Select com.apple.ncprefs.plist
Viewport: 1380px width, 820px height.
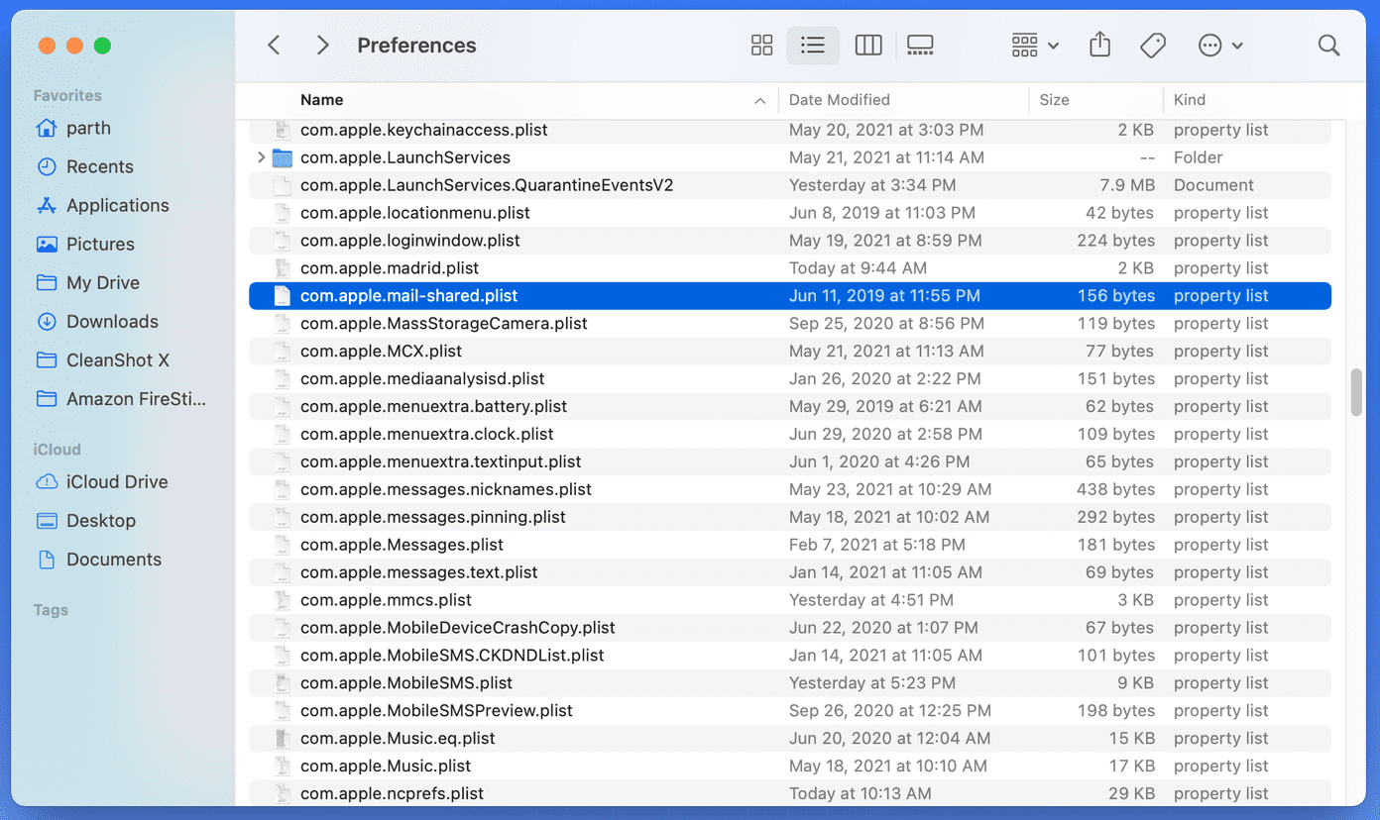tap(790, 794)
